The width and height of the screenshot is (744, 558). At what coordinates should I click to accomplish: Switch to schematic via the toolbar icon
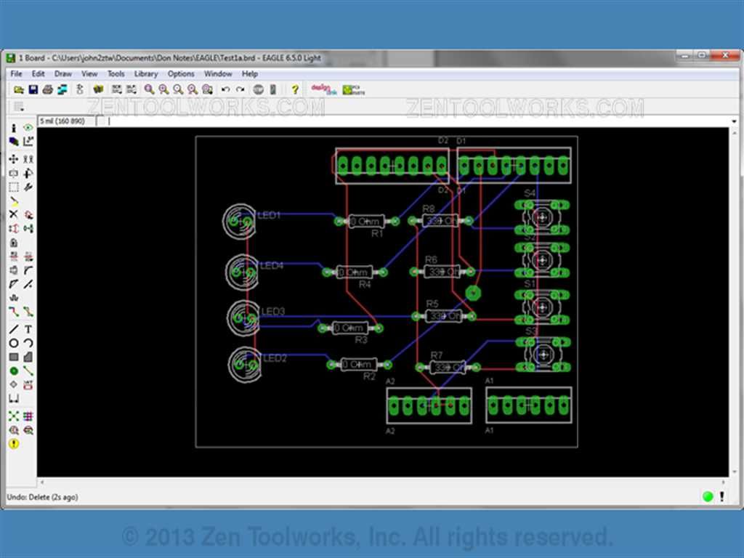[80, 89]
